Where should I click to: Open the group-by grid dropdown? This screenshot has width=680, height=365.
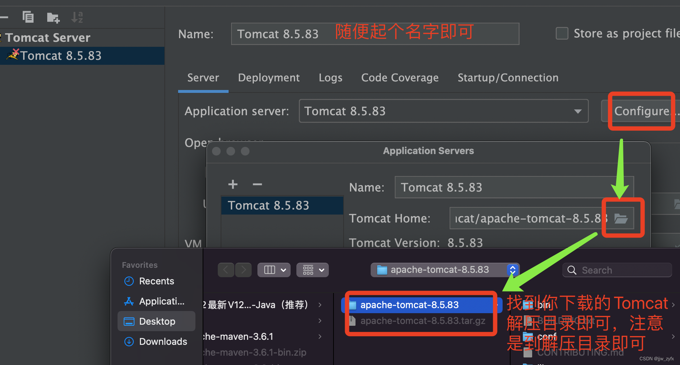(313, 270)
